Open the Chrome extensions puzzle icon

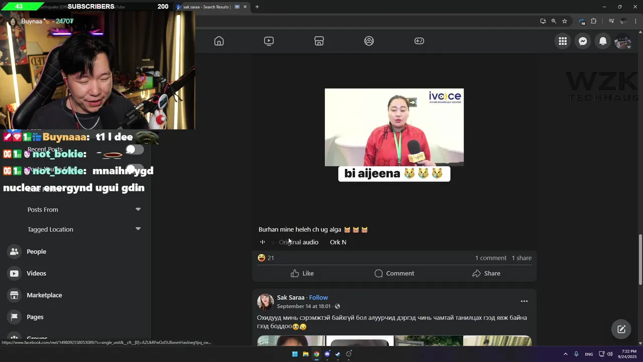(594, 21)
